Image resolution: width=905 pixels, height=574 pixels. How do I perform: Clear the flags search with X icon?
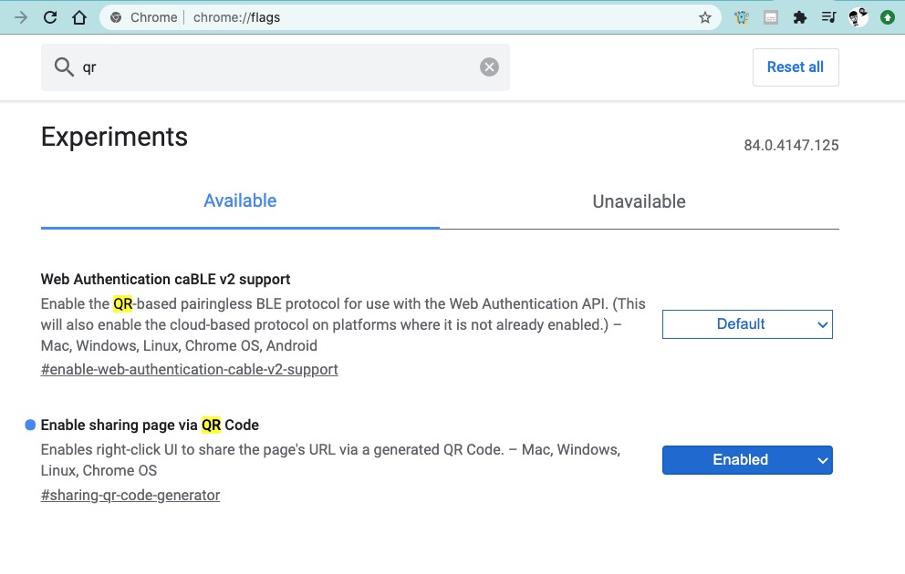pos(490,67)
